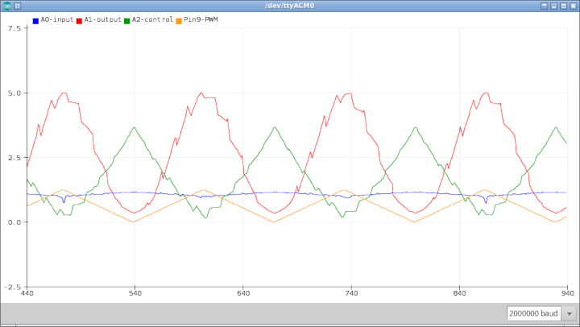Image resolution: width=580 pixels, height=327 pixels.
Task: Select the A0-input legend label
Action: (56, 20)
